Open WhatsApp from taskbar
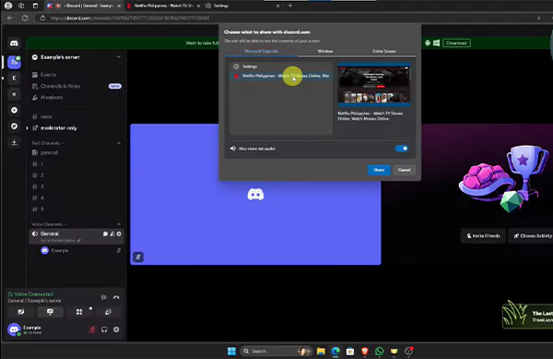 click(x=379, y=352)
